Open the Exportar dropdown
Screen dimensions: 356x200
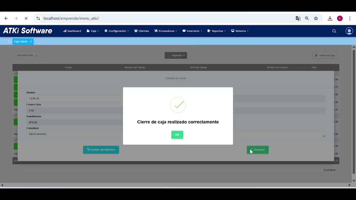176,55
